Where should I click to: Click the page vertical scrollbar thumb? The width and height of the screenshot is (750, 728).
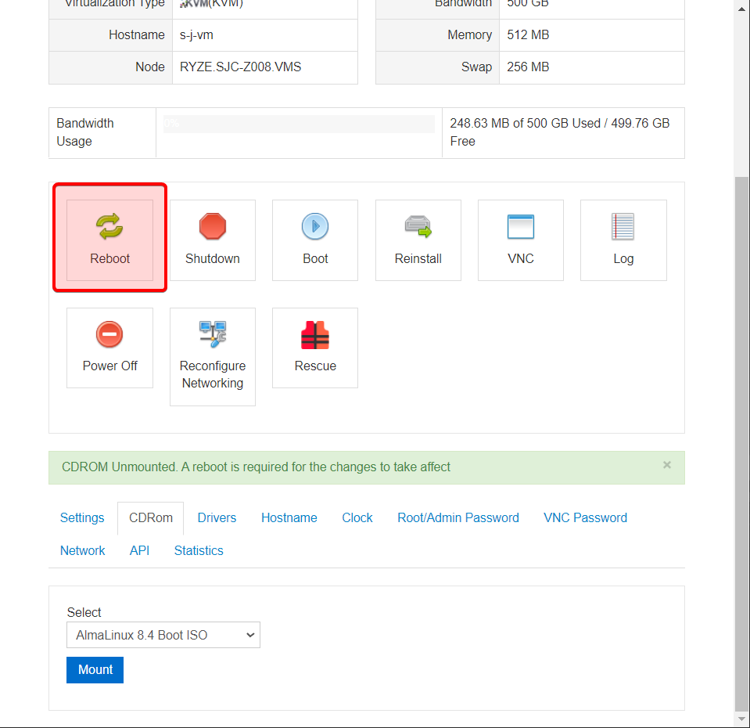741,442
